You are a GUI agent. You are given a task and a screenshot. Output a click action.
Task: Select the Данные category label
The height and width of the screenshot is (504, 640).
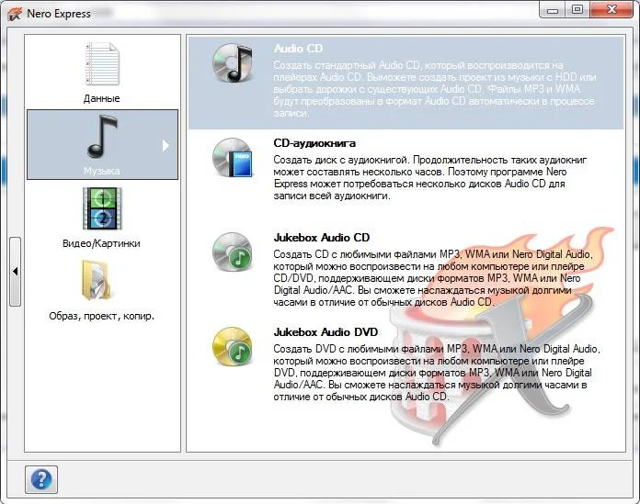[x=102, y=98]
